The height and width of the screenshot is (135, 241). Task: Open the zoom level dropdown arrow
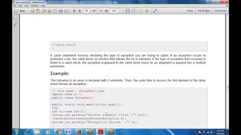(120, 11)
